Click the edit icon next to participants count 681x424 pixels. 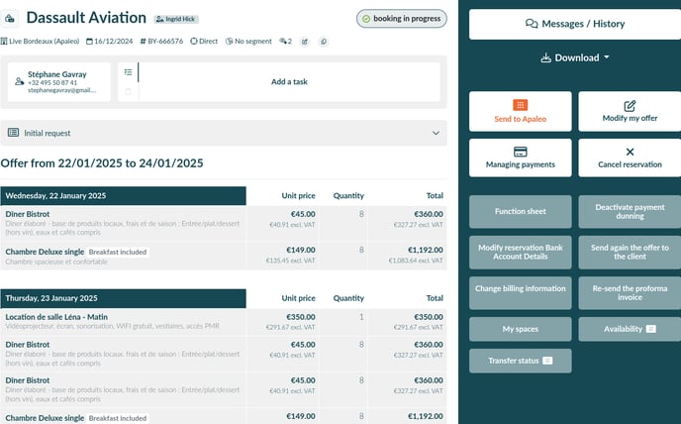(305, 42)
